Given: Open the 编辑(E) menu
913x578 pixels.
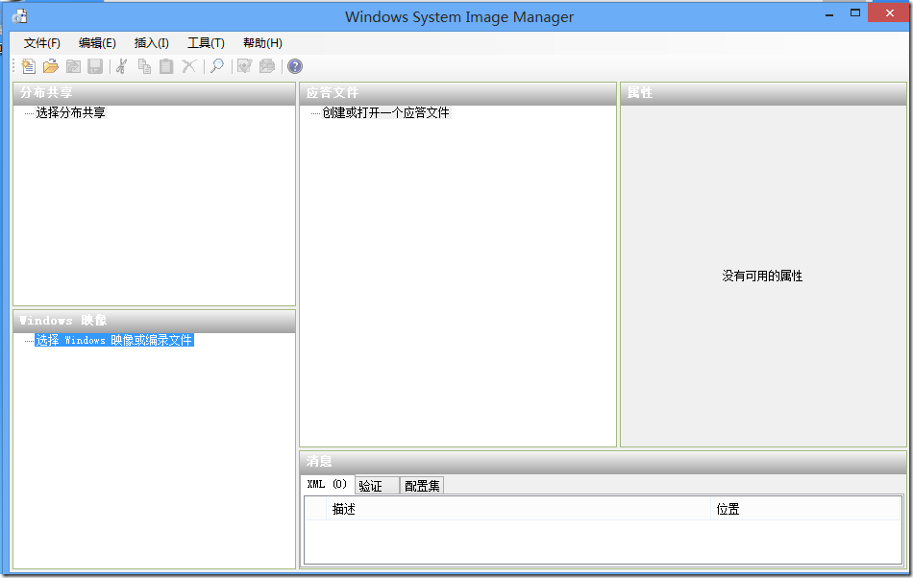Looking at the screenshot, I should [x=97, y=43].
